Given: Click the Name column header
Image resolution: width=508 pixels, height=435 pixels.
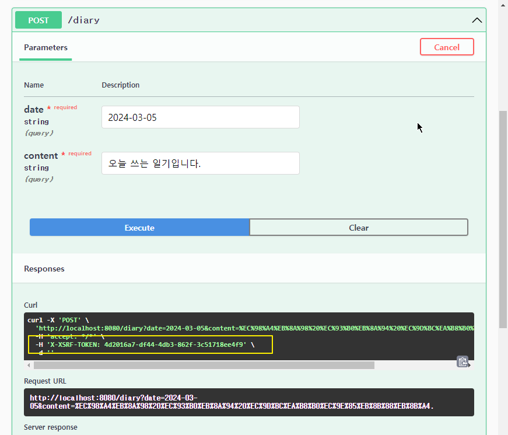Looking at the screenshot, I should coord(34,85).
